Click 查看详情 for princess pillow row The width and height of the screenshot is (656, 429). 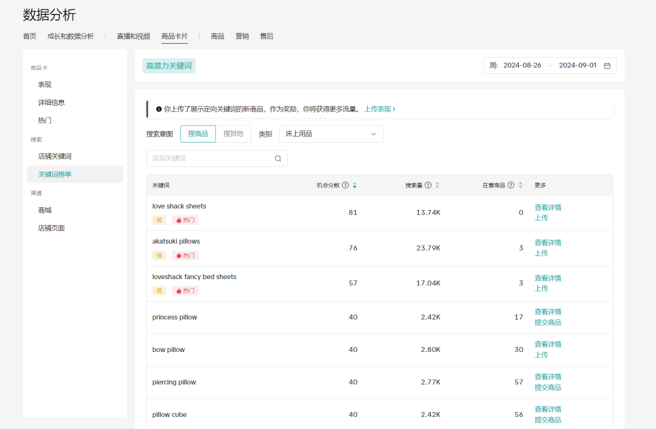point(547,311)
